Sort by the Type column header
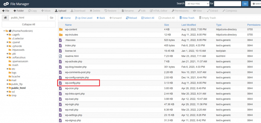The width and height of the screenshot is (261, 123). point(219,25)
